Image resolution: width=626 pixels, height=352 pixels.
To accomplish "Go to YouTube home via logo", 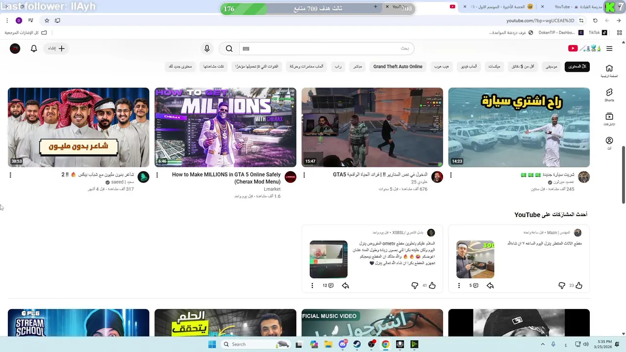I will pyautogui.click(x=584, y=48).
